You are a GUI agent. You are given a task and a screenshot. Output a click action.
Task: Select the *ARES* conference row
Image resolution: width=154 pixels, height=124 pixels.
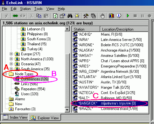click(x=110, y=66)
